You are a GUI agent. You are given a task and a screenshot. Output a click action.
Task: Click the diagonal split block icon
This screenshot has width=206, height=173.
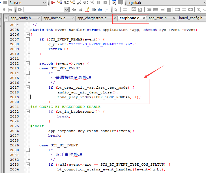pos(140,9)
